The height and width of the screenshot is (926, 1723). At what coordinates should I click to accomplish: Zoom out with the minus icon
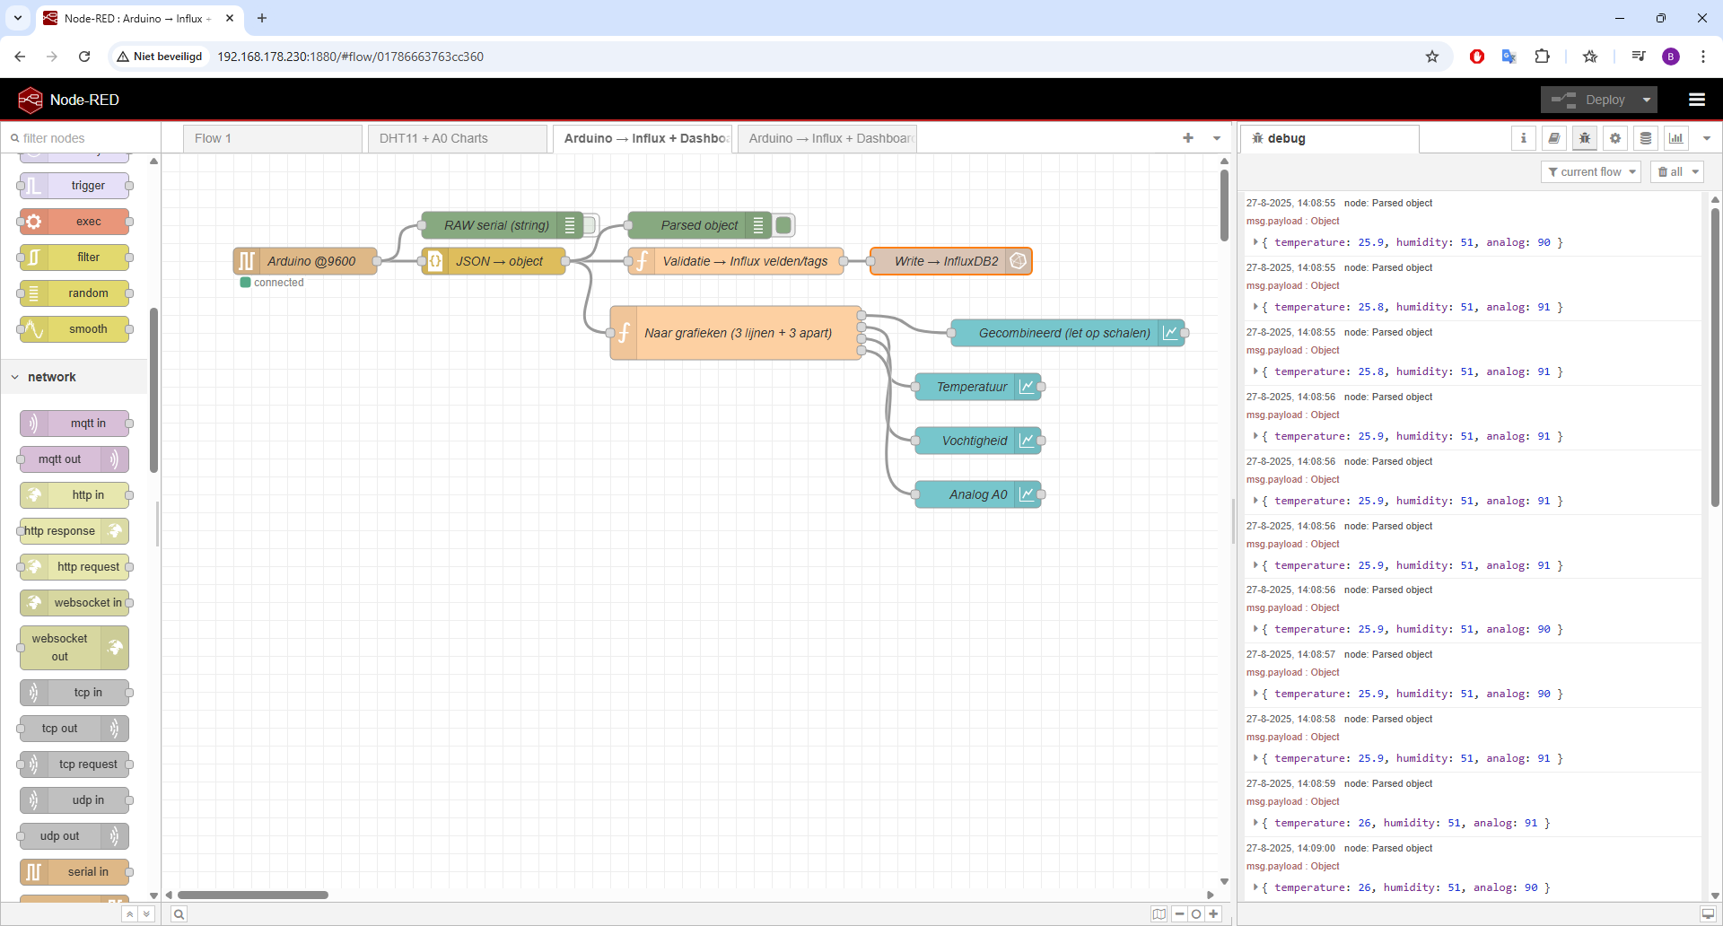click(1179, 914)
